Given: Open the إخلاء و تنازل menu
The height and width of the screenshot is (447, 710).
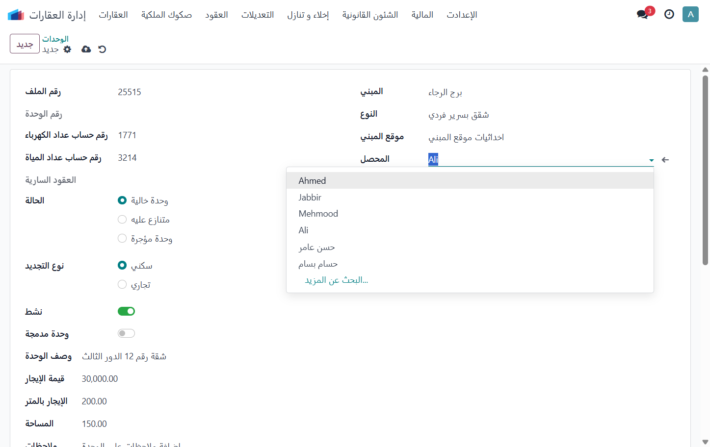Looking at the screenshot, I should point(308,15).
